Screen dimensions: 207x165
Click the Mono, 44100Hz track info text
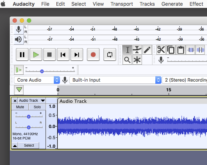tap(25, 134)
